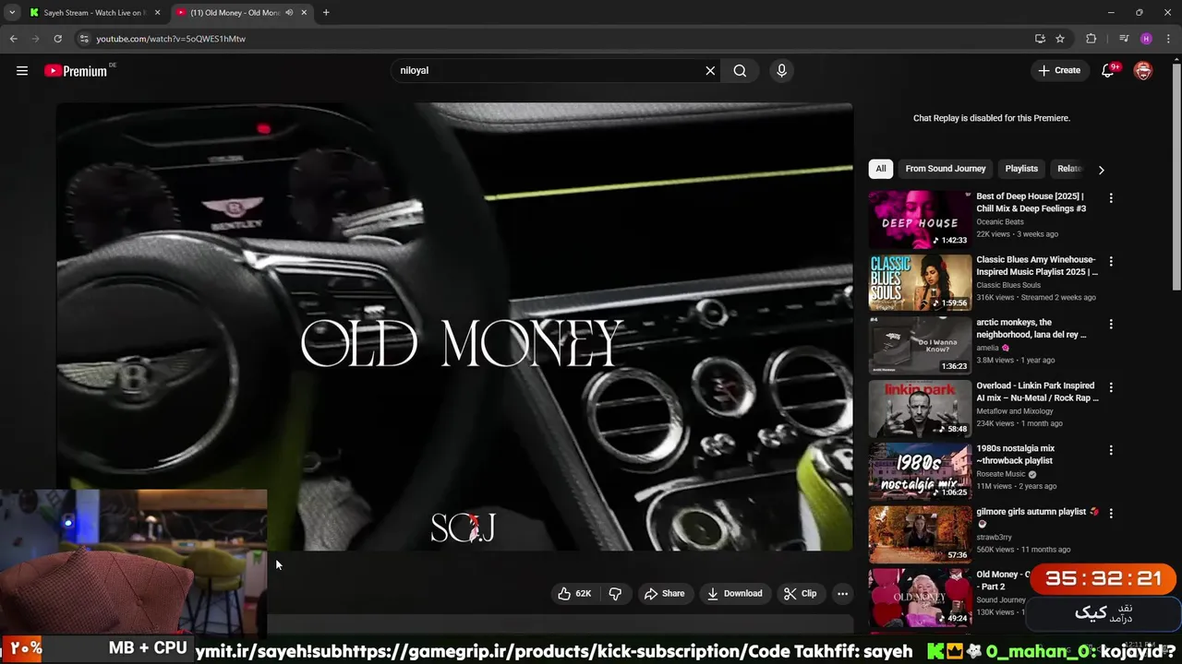
Task: Run search with magnifier button
Action: point(740,71)
